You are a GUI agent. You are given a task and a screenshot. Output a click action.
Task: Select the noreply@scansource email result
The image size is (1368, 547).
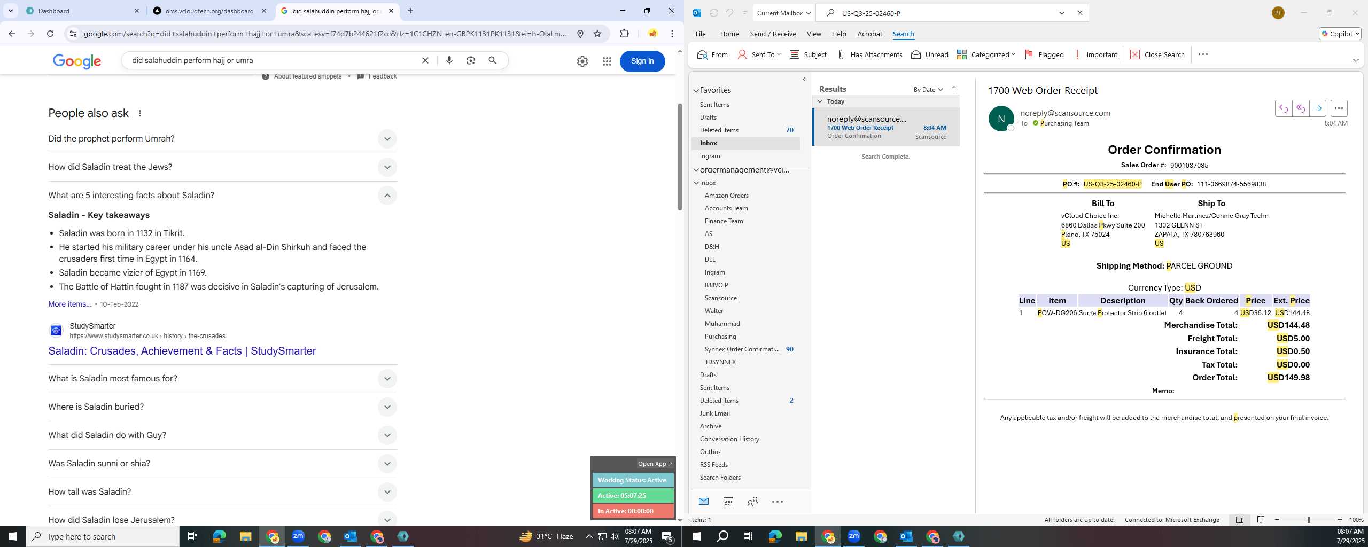[x=887, y=127]
